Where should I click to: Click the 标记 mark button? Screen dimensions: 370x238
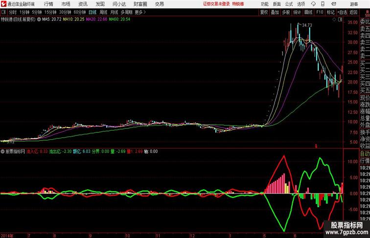pyautogui.click(x=330, y=12)
